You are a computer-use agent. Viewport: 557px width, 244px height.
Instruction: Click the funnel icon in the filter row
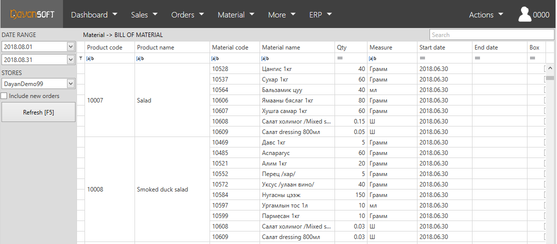point(80,58)
